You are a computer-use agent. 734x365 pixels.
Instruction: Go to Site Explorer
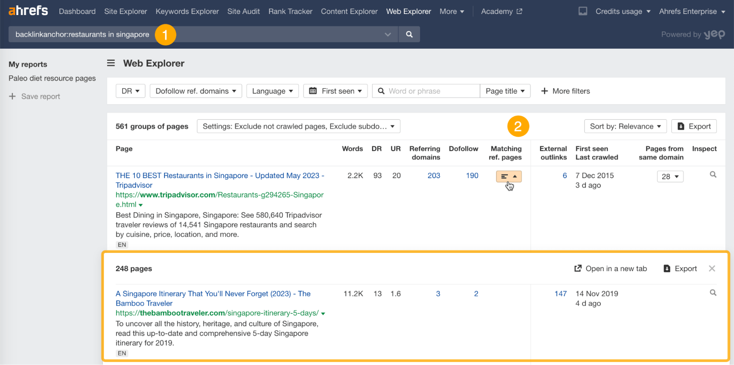126,11
